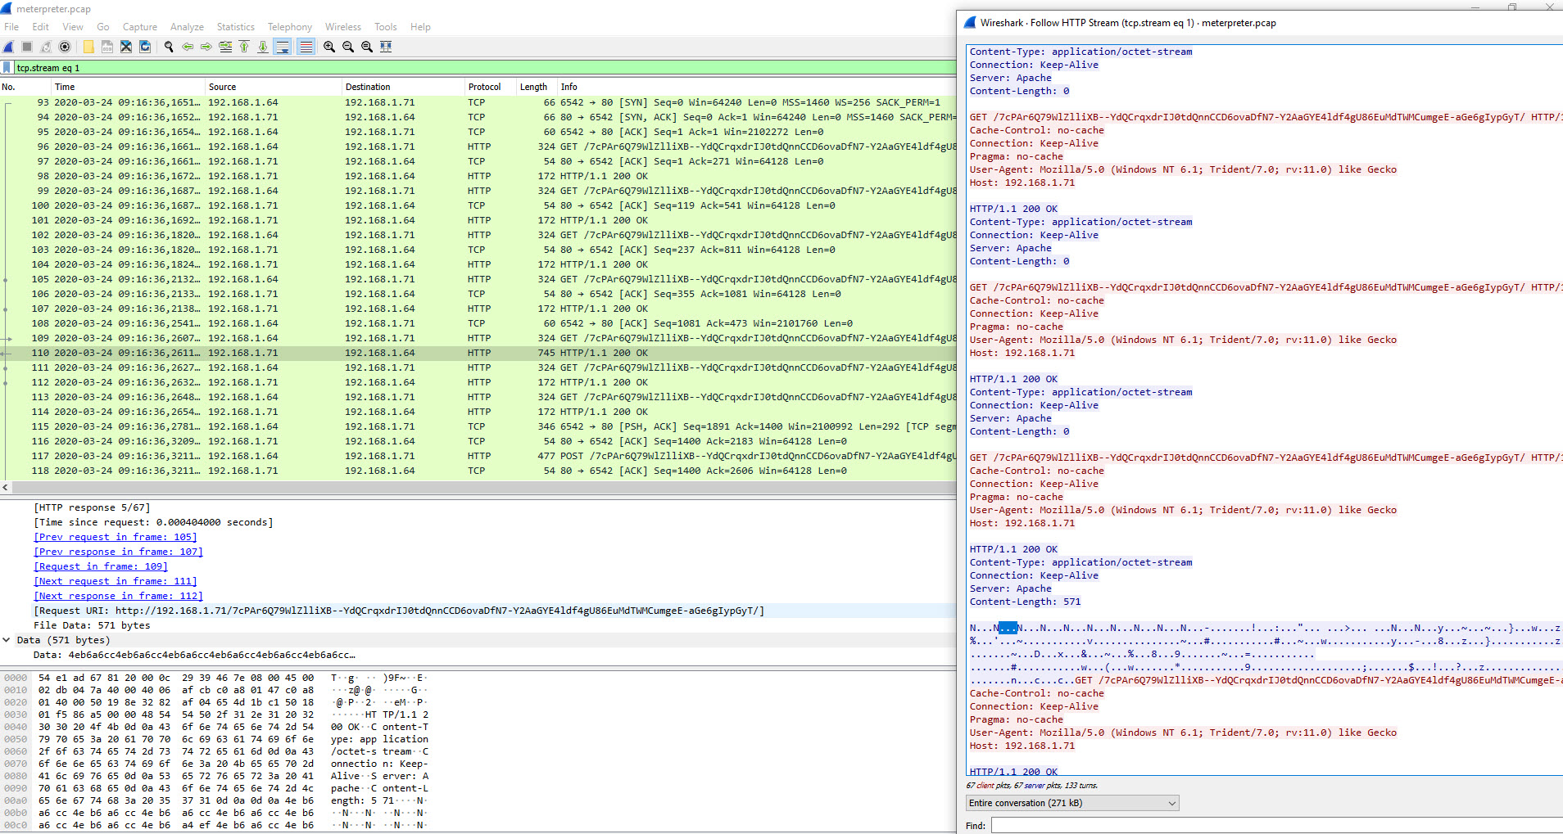The width and height of the screenshot is (1563, 834).
Task: Click the display filter bookmark icon
Action: point(7,68)
